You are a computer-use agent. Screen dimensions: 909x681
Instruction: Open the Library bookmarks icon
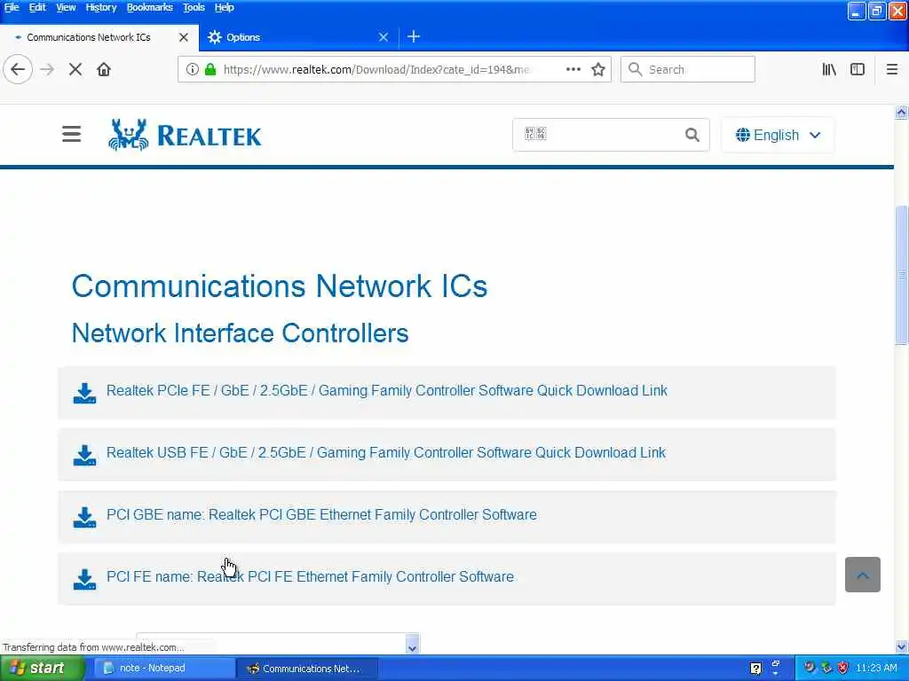pos(829,69)
